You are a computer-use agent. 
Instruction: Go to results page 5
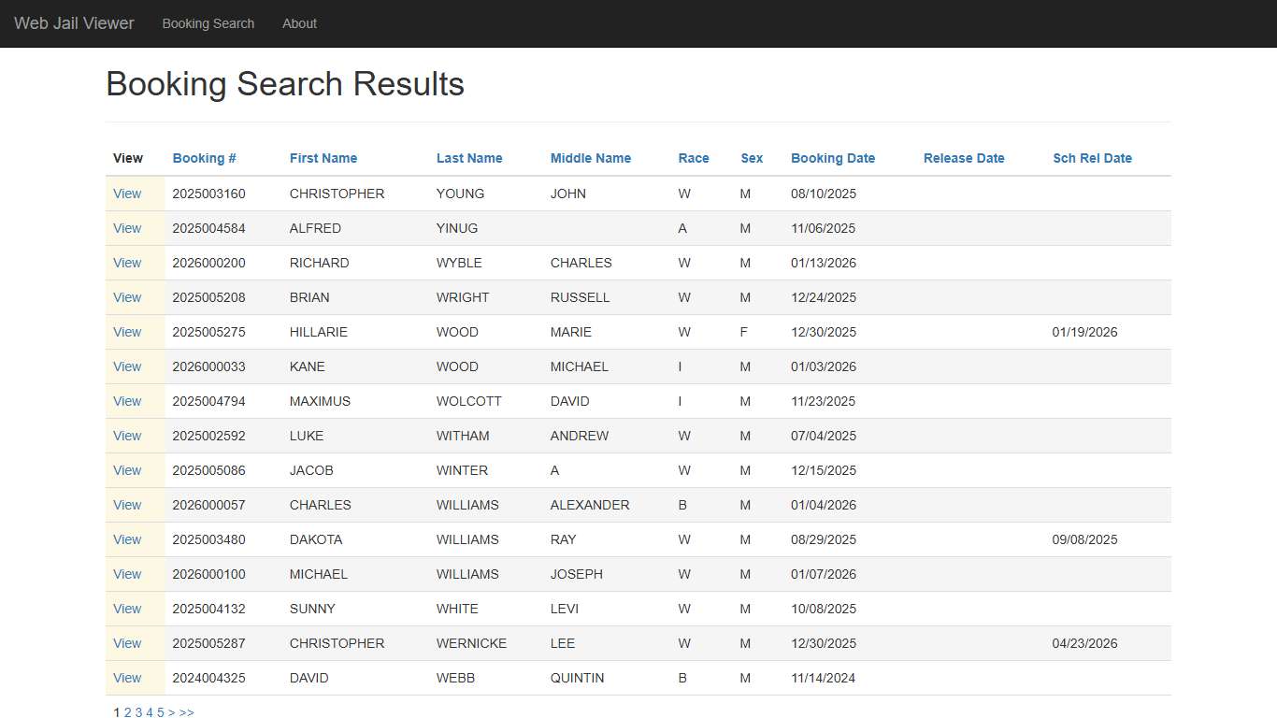(x=160, y=712)
